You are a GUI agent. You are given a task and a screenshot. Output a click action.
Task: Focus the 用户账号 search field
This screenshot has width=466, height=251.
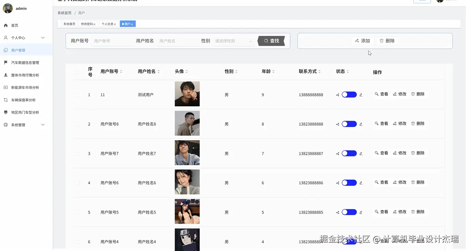pos(113,41)
